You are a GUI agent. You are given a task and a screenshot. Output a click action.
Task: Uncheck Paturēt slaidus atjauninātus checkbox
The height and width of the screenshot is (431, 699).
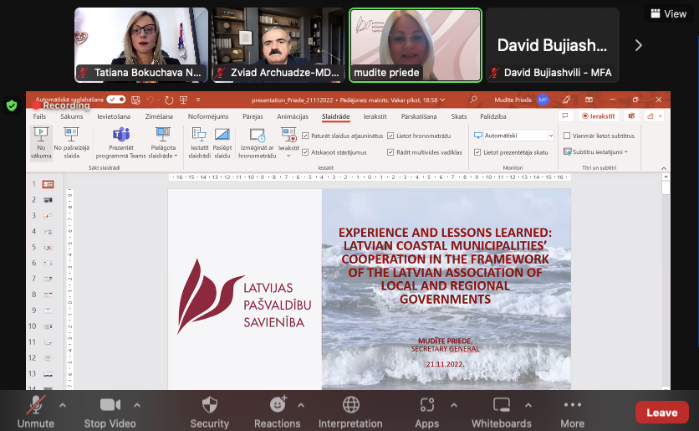pyautogui.click(x=305, y=136)
